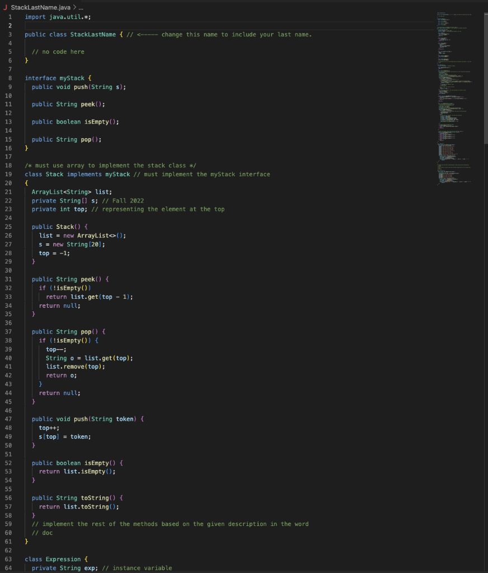Click line number 19 in the gutter
The width and height of the screenshot is (488, 573).
point(10,174)
